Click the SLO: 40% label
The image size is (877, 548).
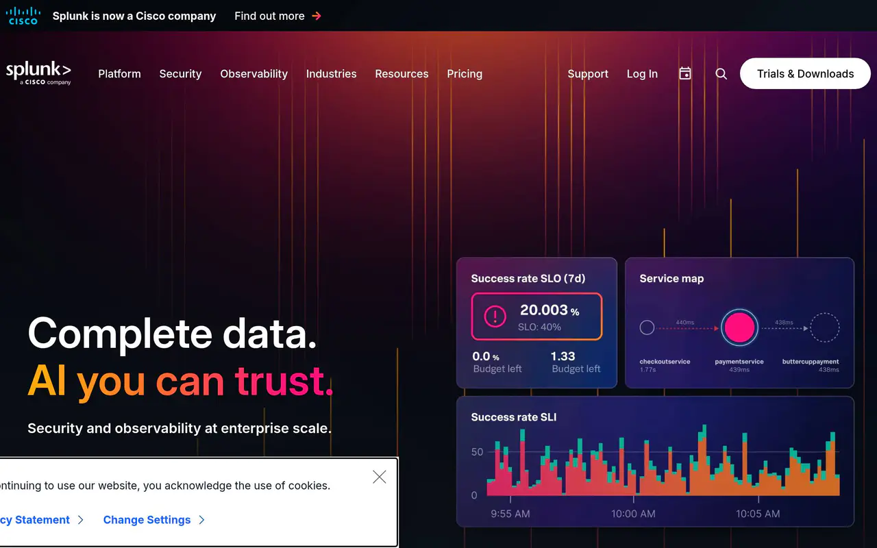click(539, 327)
